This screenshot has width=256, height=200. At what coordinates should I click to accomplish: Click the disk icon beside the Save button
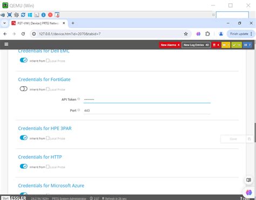(x=250, y=139)
